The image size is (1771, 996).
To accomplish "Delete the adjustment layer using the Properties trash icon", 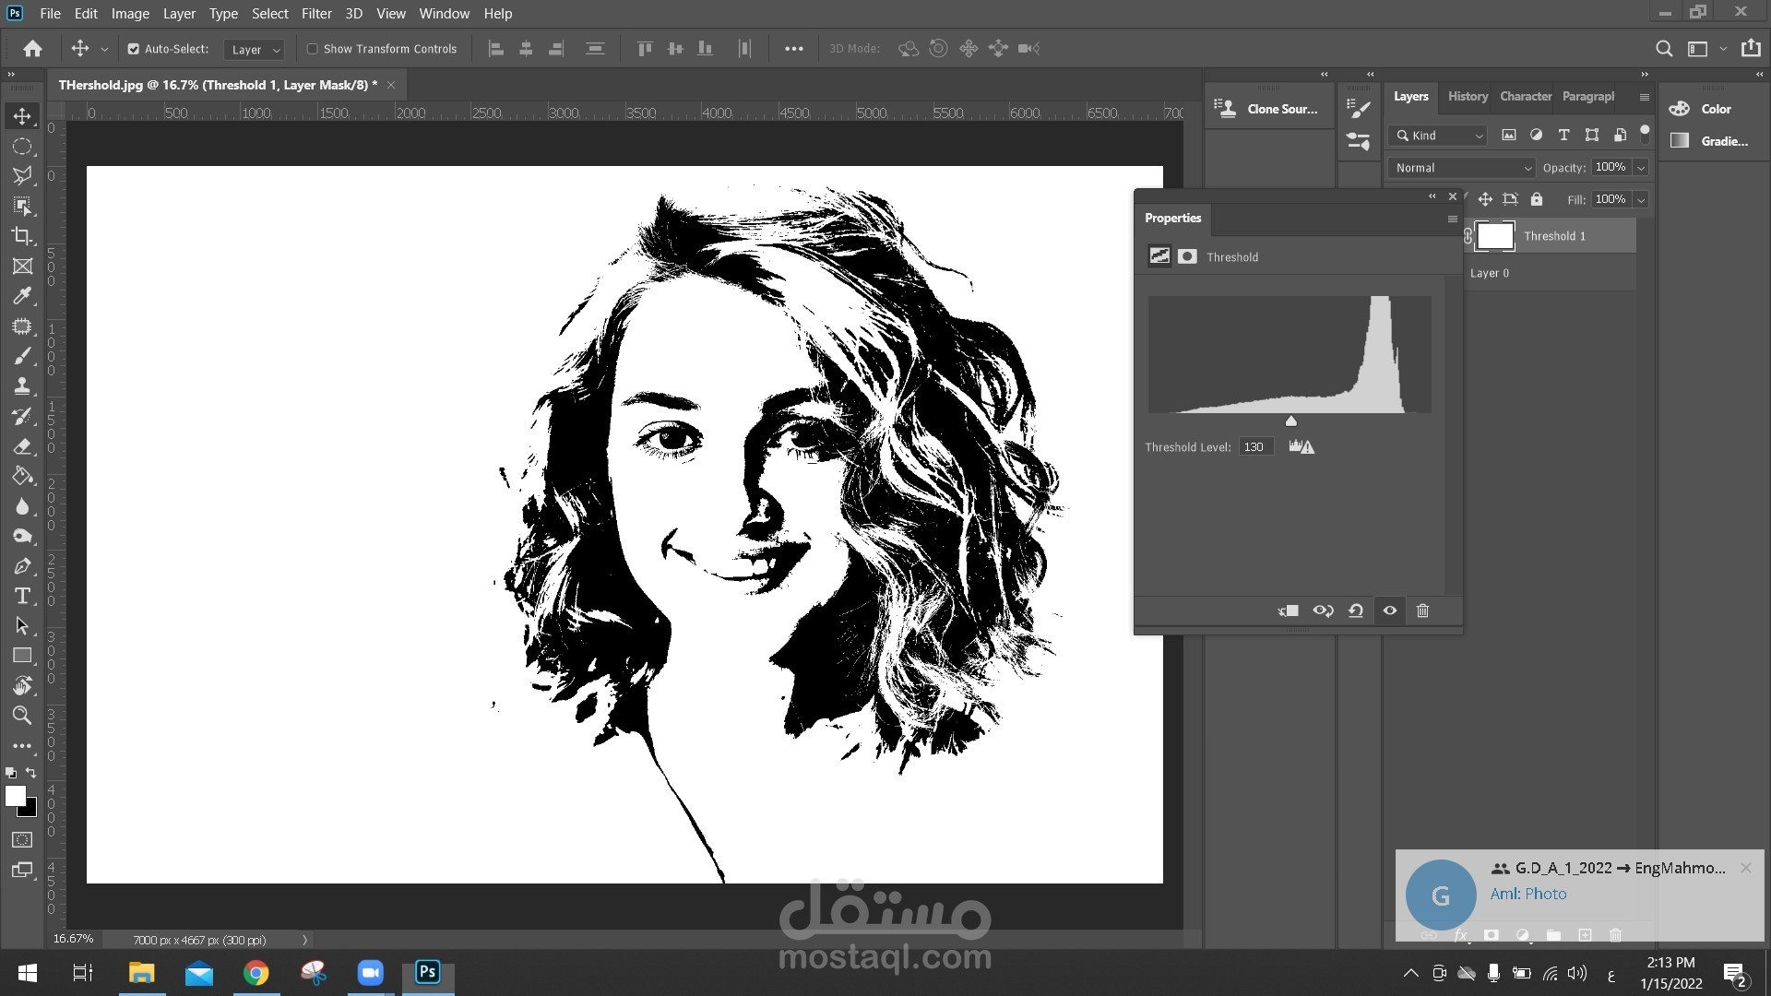I will 1422,611.
